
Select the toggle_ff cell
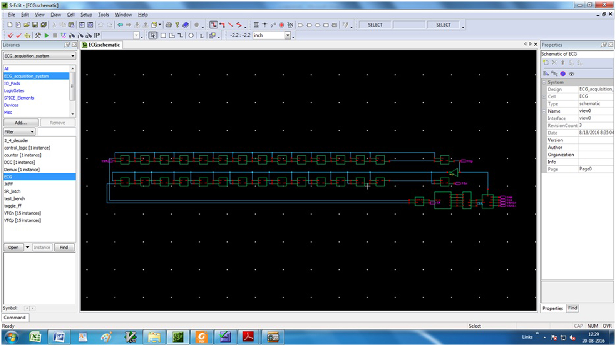click(x=13, y=206)
